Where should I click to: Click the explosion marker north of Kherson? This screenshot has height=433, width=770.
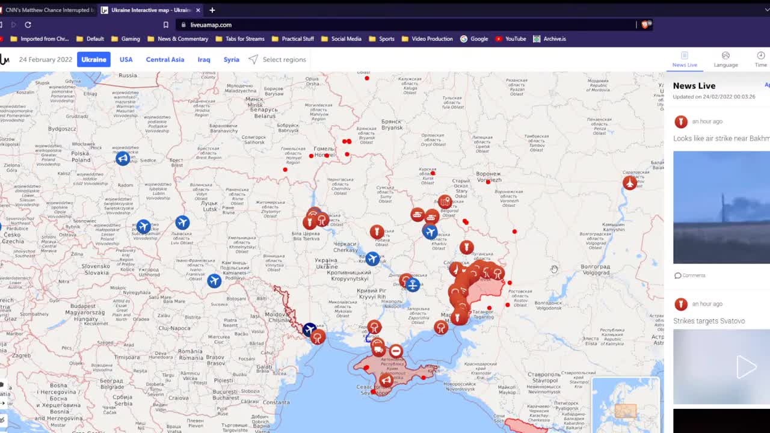pyautogui.click(x=374, y=327)
